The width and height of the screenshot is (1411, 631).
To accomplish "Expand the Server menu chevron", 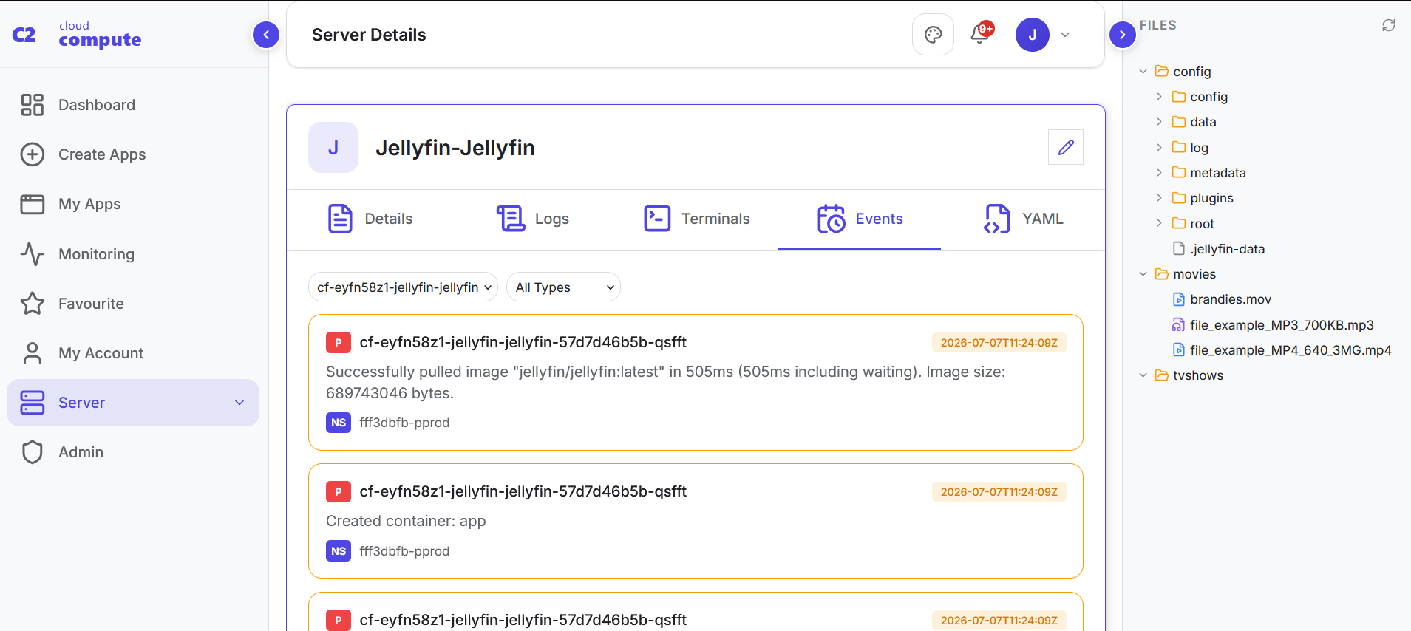I will (239, 403).
